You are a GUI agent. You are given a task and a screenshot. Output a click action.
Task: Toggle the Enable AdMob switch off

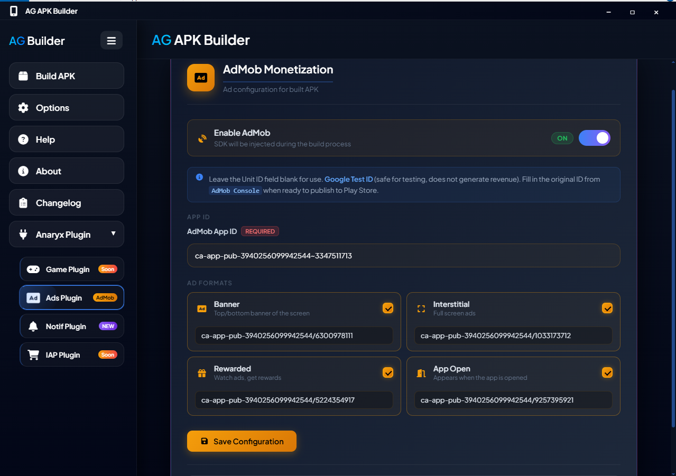tap(595, 138)
